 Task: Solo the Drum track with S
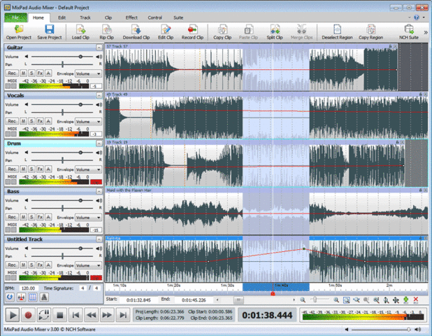31,169
